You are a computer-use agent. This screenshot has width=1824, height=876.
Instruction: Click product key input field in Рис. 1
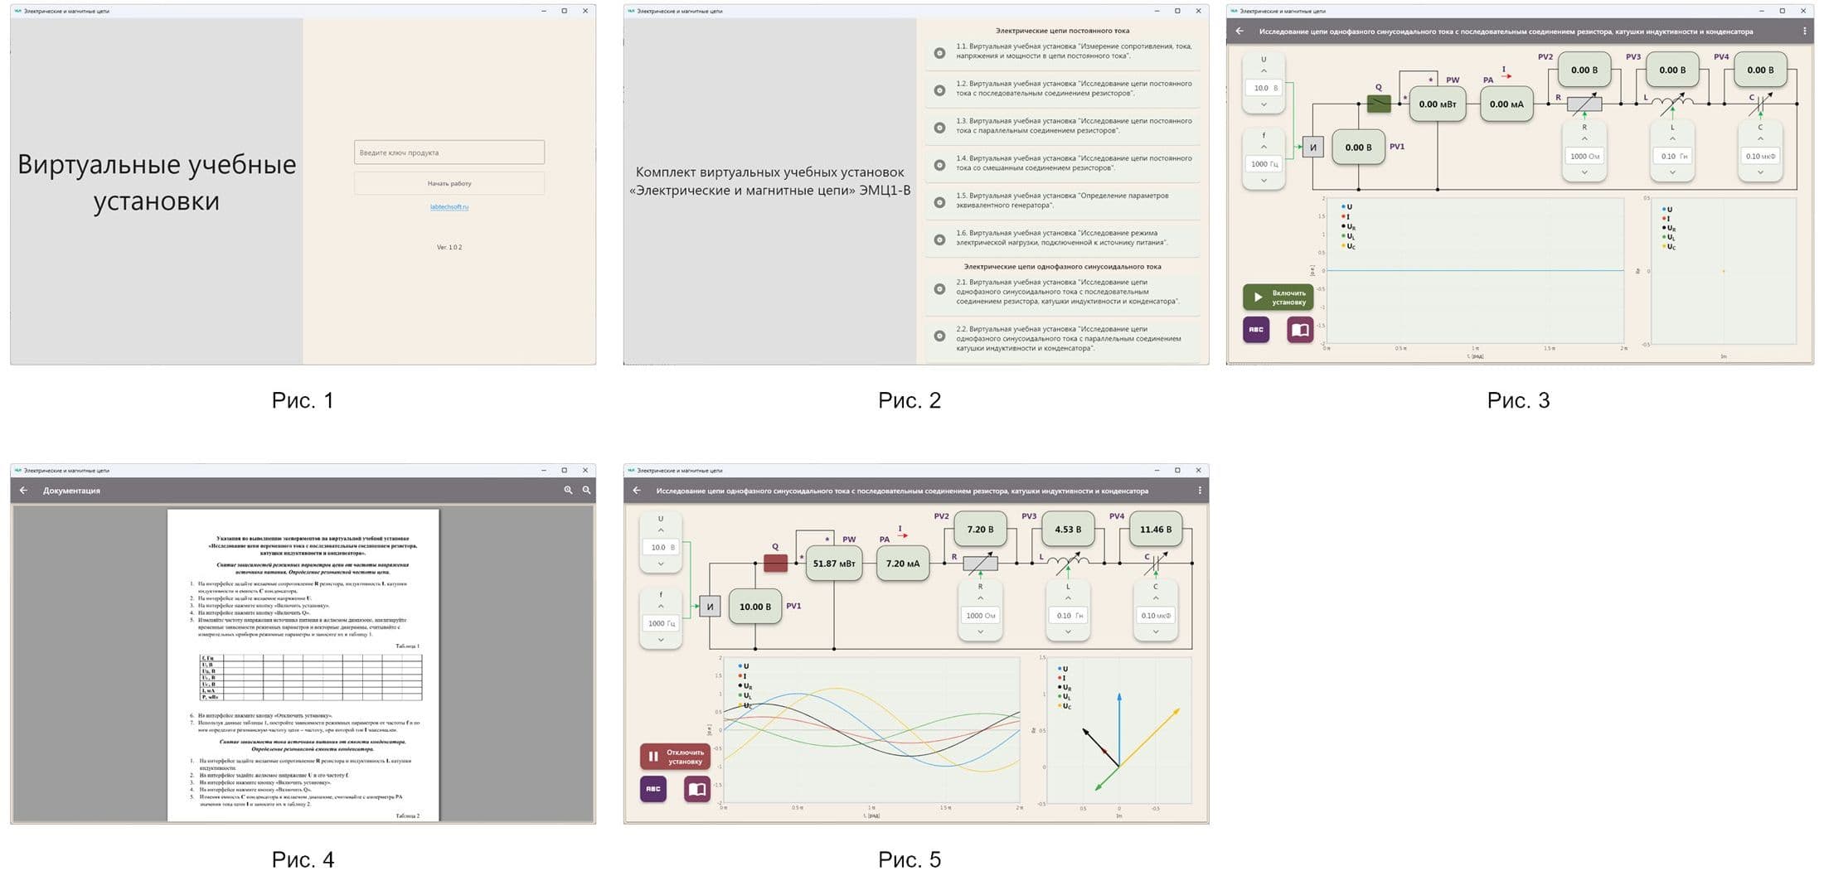click(449, 152)
